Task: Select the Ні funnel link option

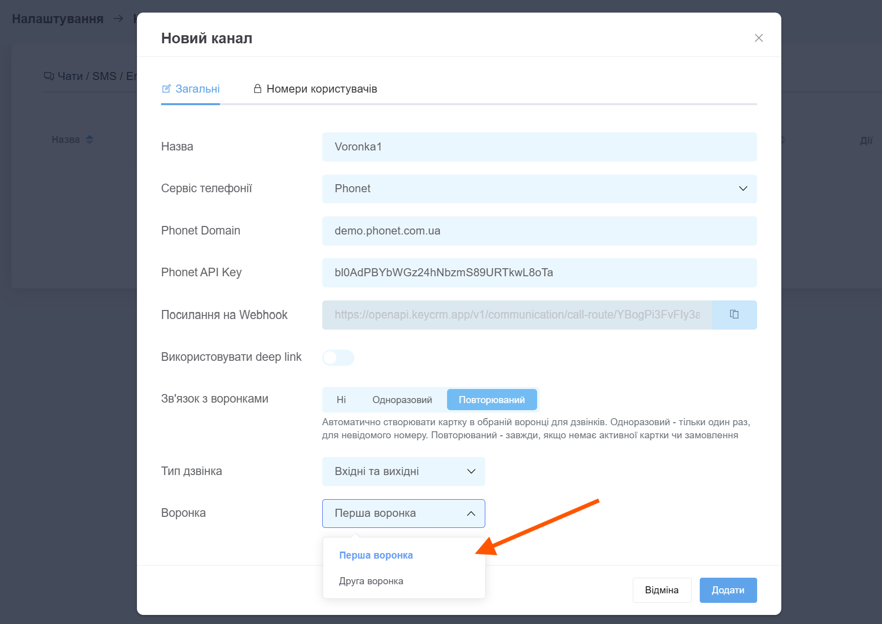Action: (x=341, y=400)
